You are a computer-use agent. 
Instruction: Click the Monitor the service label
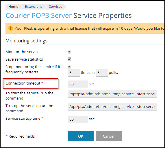pyautogui.click(x=23, y=52)
